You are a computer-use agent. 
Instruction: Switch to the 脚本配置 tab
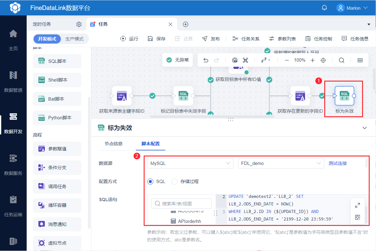[x=151, y=144]
